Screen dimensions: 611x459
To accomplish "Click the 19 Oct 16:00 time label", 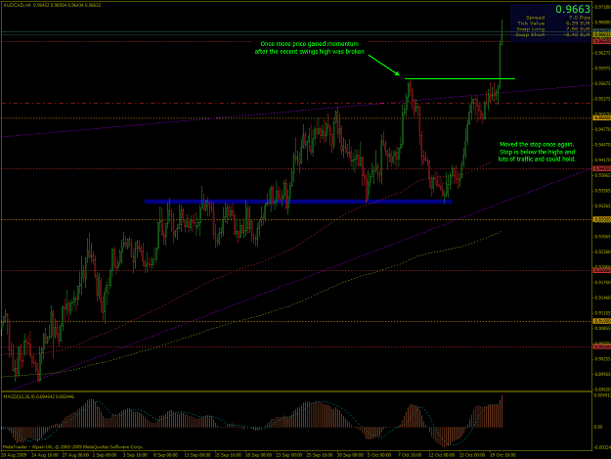I will 502,455.
